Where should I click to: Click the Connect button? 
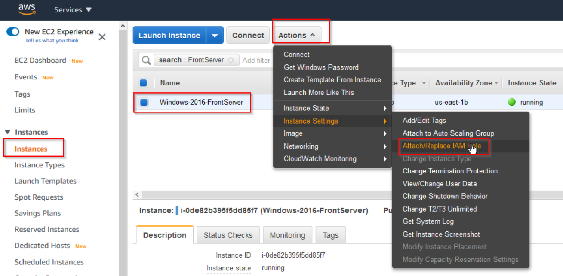248,36
